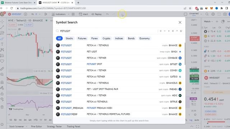Select the text annotation tool
The width and height of the screenshot is (230, 129).
pyautogui.click(x=2, y=44)
